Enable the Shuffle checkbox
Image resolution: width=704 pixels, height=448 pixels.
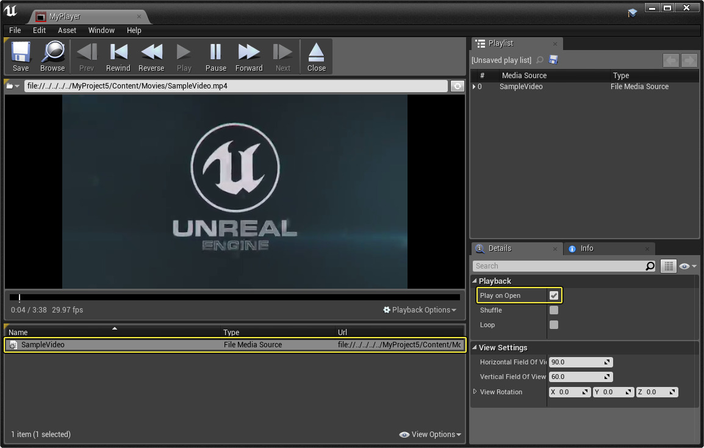click(x=553, y=310)
